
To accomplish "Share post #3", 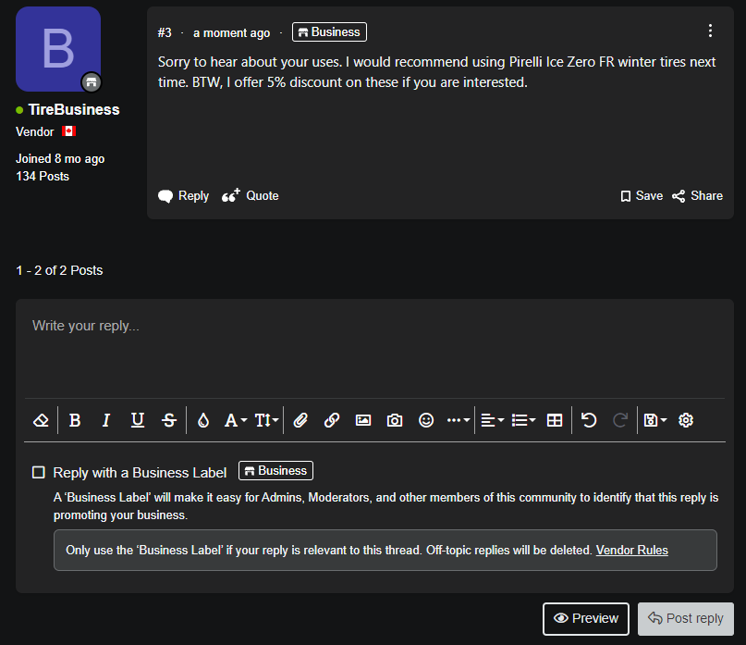I will click(697, 196).
